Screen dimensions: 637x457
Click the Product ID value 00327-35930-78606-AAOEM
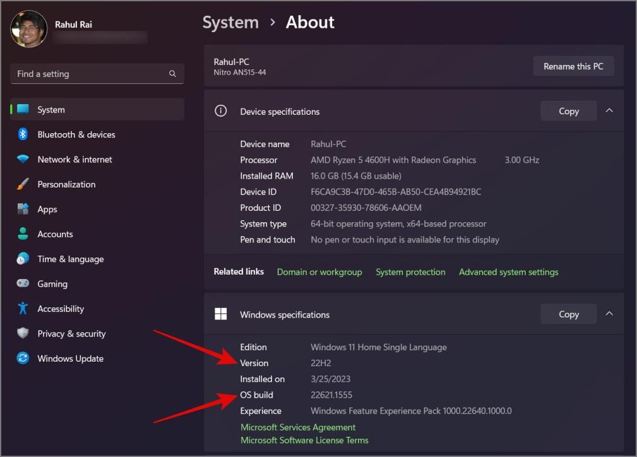(x=366, y=208)
